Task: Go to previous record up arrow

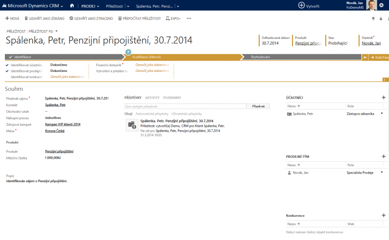Action: click(x=373, y=18)
